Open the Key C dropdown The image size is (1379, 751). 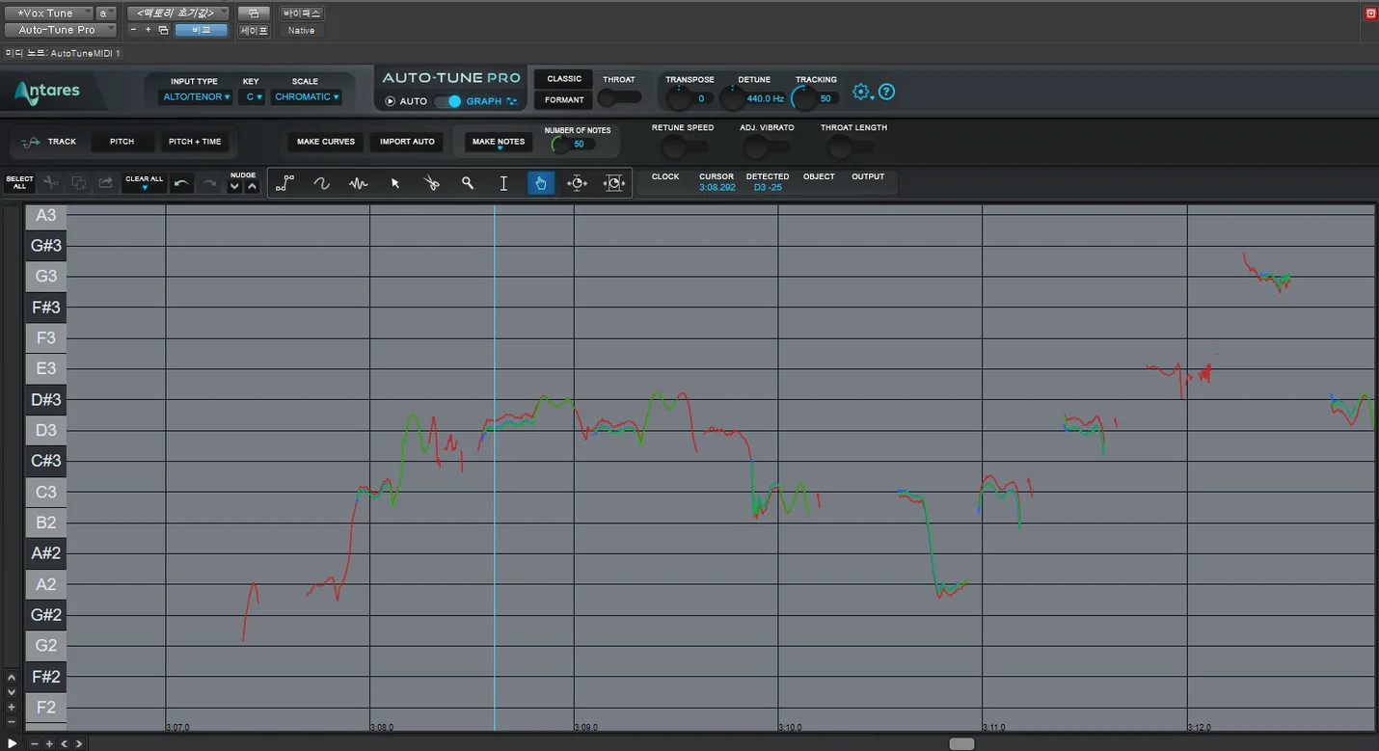click(252, 96)
